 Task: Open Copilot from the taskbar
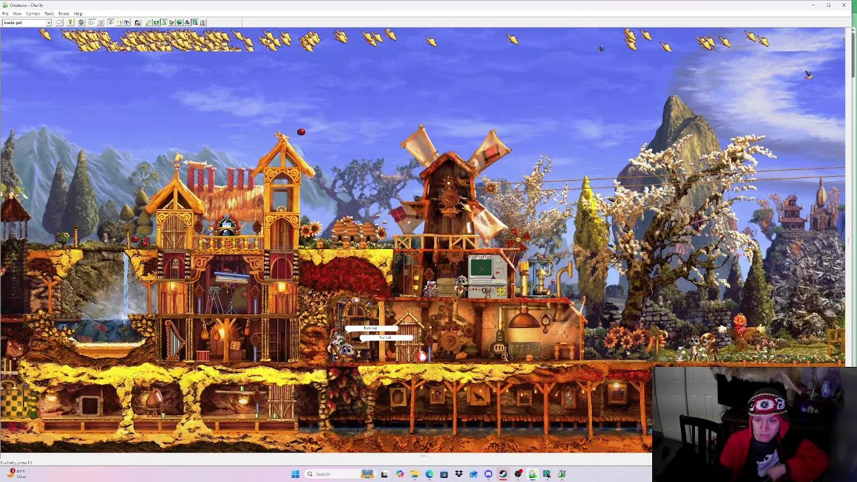pos(400,474)
